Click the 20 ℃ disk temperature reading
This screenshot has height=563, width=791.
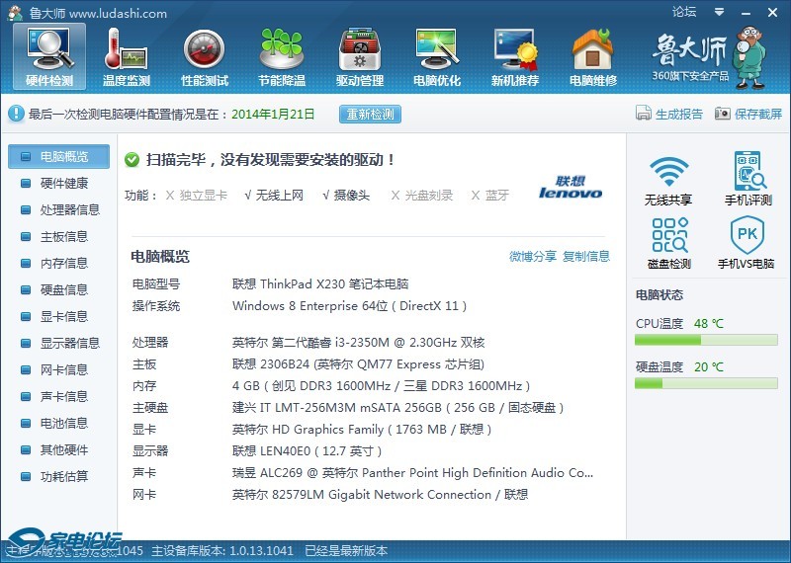708,366
